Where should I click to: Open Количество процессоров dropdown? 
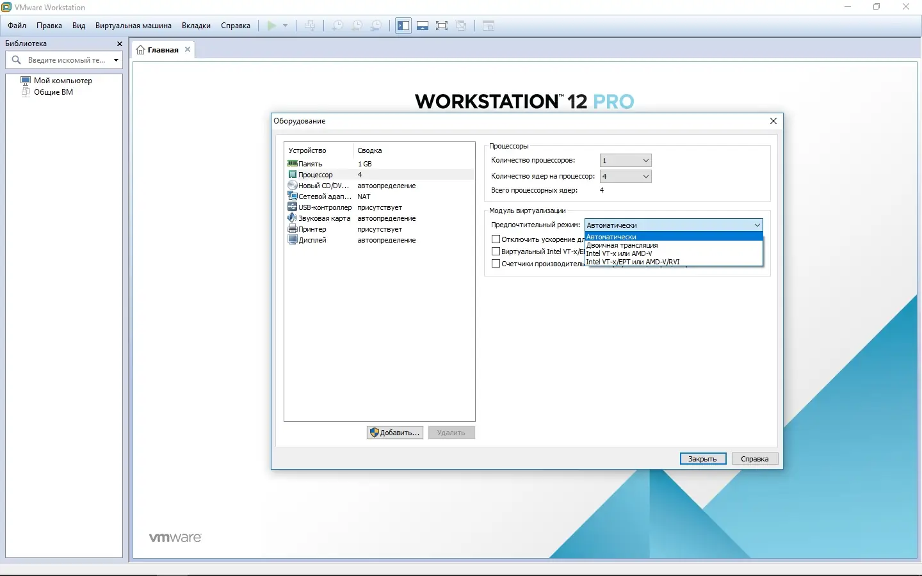[626, 161]
